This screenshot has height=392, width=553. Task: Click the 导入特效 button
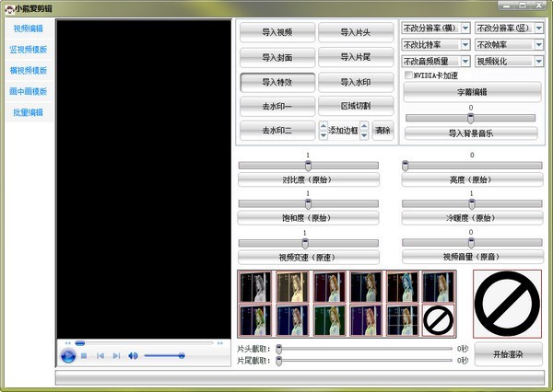tap(277, 82)
